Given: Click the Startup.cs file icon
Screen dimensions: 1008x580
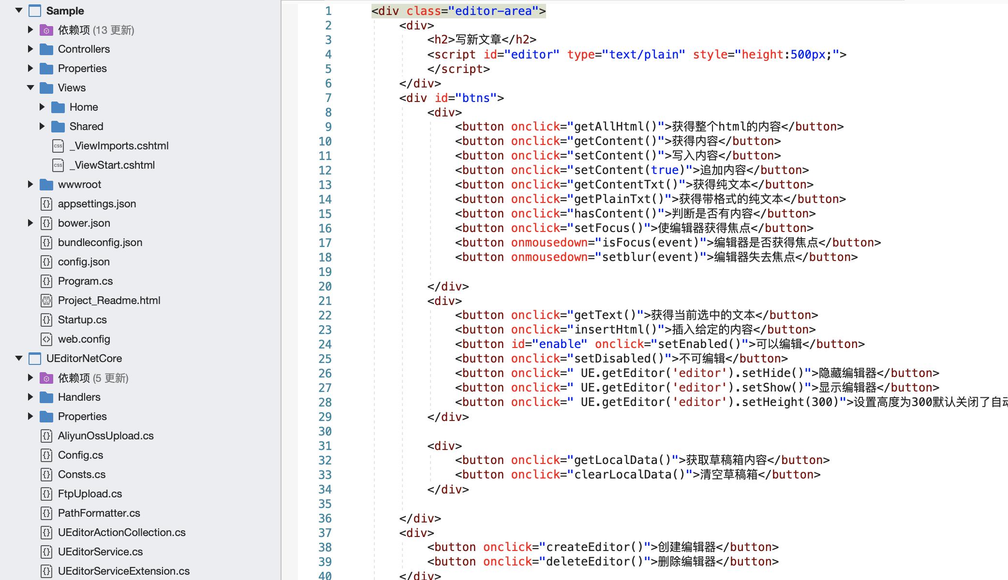Looking at the screenshot, I should 46,320.
